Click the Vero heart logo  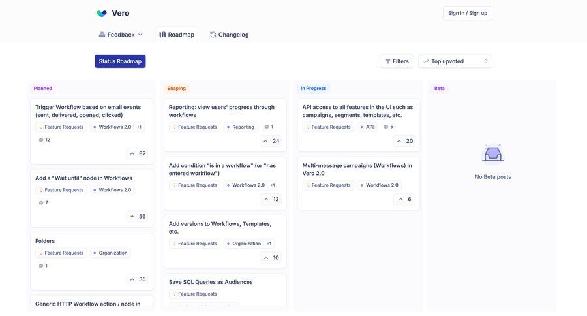(x=102, y=13)
